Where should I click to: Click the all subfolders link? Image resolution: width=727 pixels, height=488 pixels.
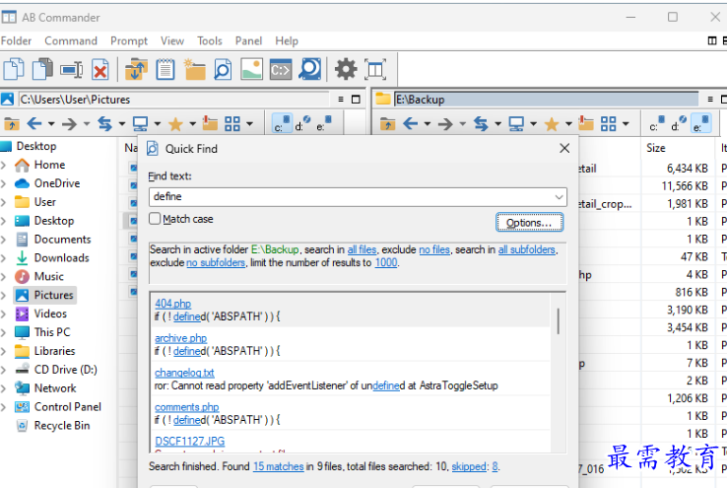click(527, 249)
